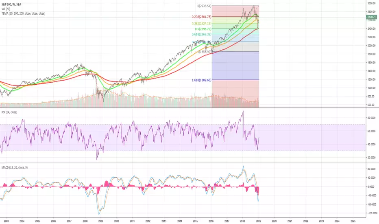Viewport: 379px width, 224px height.
Task: Click the 1200.00 price axis label
Action: 372,79
